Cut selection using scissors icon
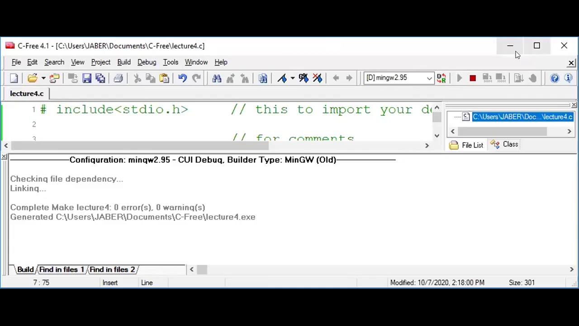The image size is (579, 326). click(138, 78)
